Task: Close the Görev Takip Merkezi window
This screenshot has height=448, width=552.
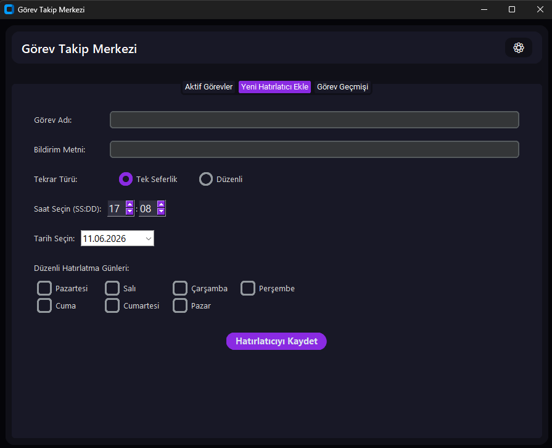Action: pos(540,9)
